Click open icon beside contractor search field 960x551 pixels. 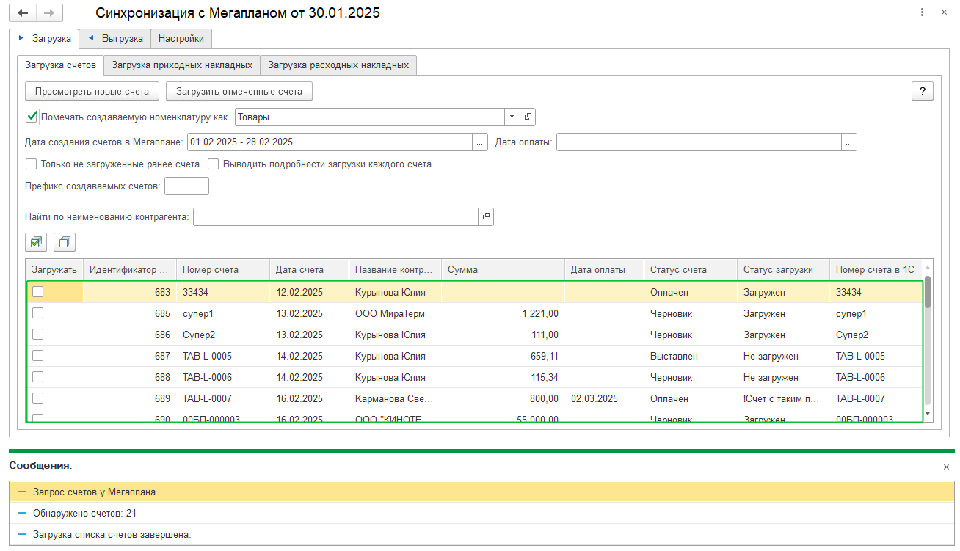click(x=486, y=216)
